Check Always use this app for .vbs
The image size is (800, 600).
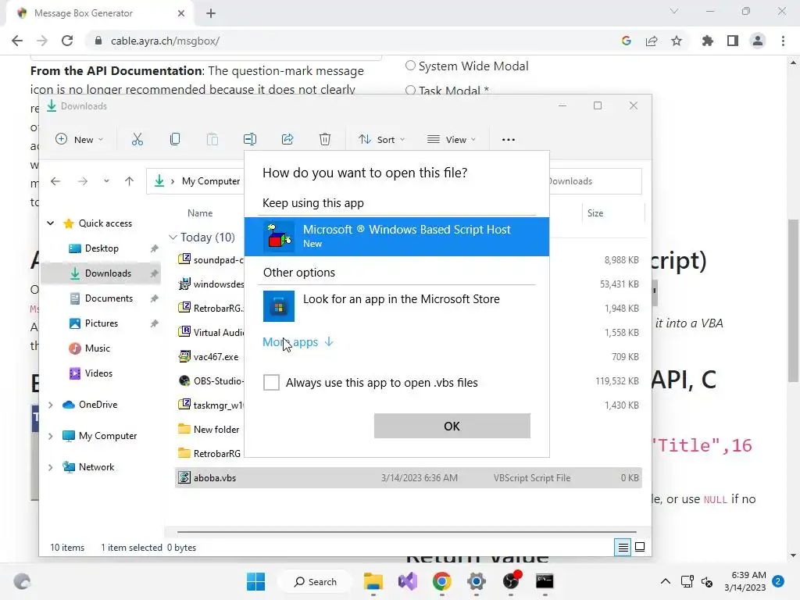pos(271,382)
